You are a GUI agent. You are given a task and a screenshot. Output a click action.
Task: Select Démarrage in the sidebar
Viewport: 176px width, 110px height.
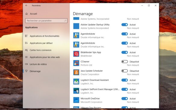[x=35, y=71]
